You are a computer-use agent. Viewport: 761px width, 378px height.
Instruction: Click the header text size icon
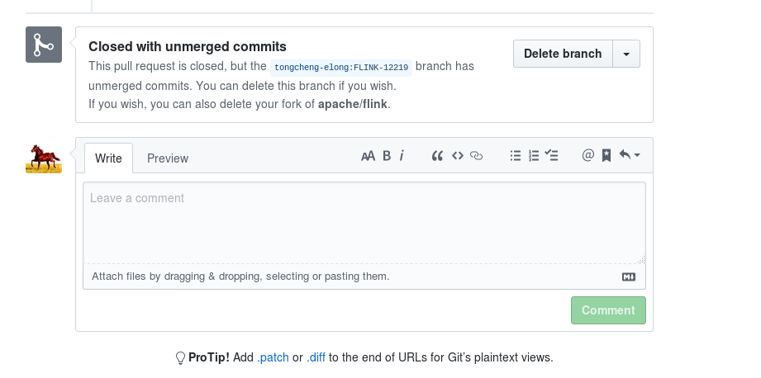(x=368, y=155)
